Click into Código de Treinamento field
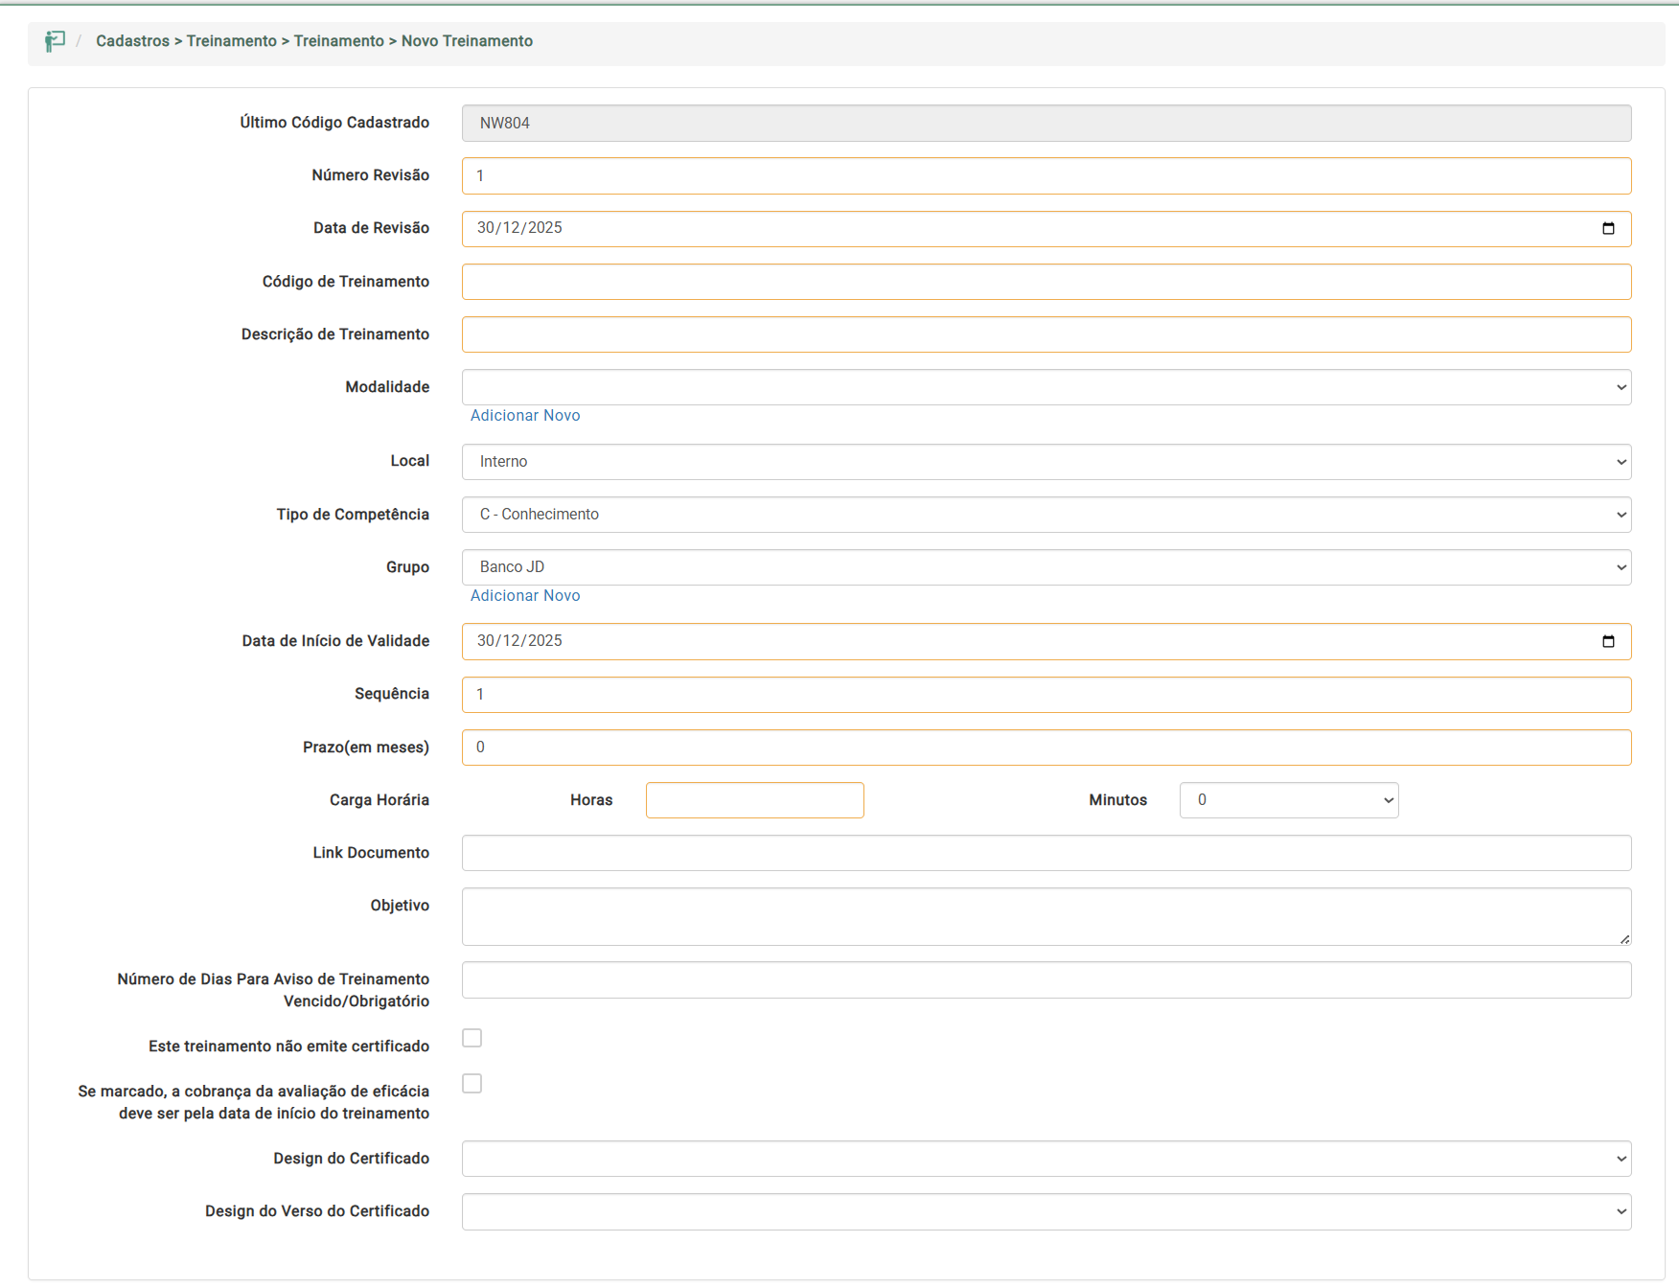This screenshot has height=1288, width=1679. coord(1046,282)
